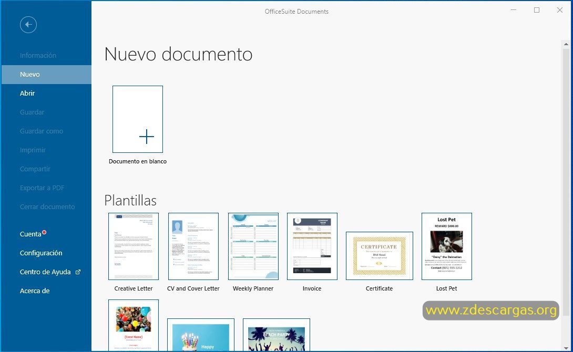This screenshot has height=352, width=573.
Task: Open Centro de Ayuda link
Action: [45, 272]
